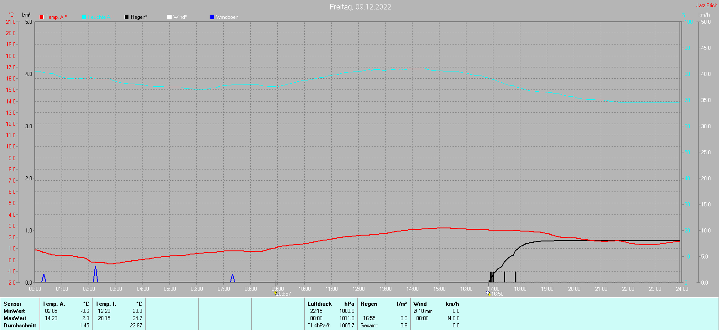
Task: Click the pressure minimum time 22:15
Action: point(316,311)
